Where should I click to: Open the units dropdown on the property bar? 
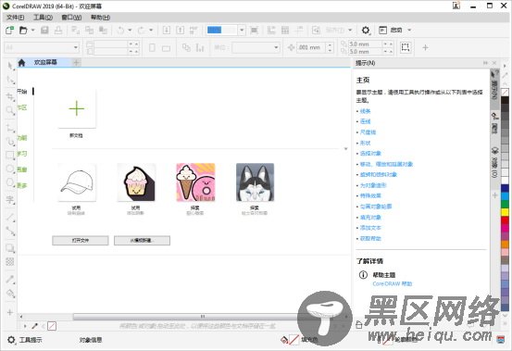276,47
